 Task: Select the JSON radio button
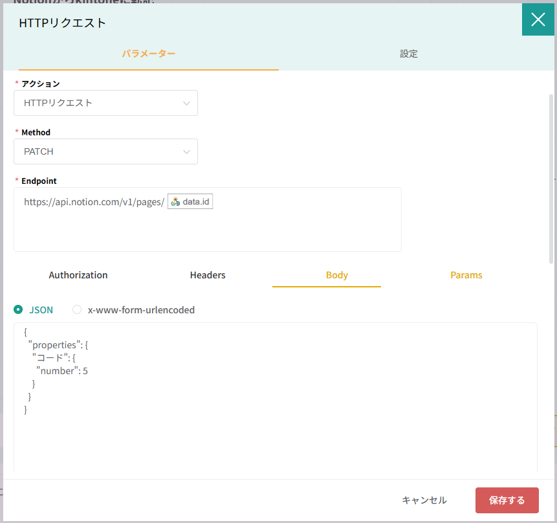pyautogui.click(x=18, y=309)
